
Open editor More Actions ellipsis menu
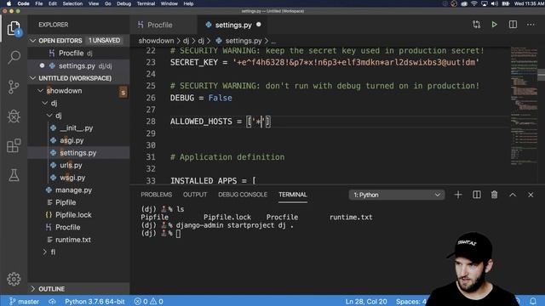coord(531,25)
